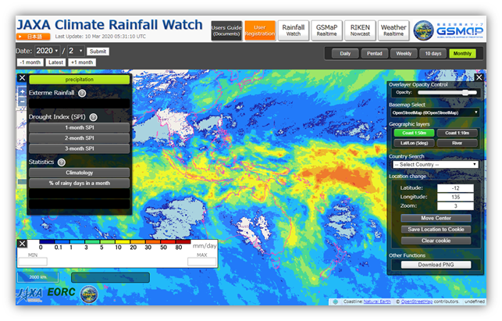Click the GSMaP logo
502x321 pixels.
click(x=460, y=30)
